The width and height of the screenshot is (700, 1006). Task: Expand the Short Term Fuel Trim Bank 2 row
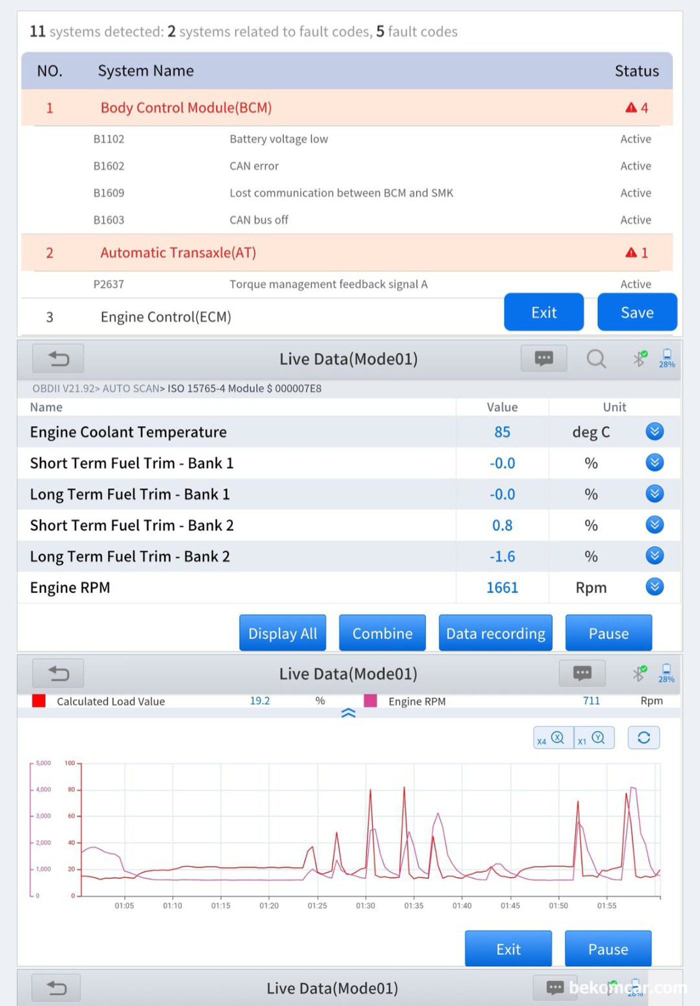654,525
